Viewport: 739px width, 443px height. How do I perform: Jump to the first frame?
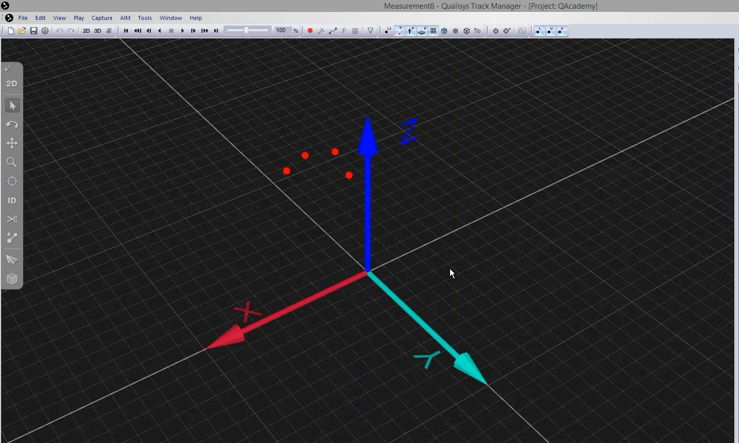click(126, 31)
